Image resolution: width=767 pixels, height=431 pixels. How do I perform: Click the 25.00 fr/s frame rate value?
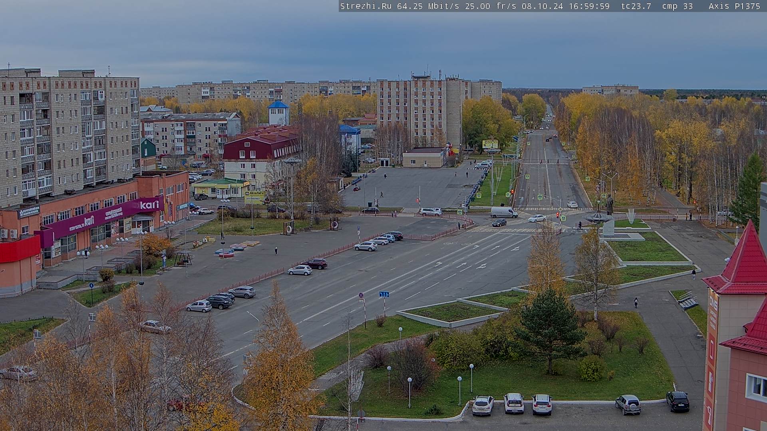pyautogui.click(x=491, y=6)
